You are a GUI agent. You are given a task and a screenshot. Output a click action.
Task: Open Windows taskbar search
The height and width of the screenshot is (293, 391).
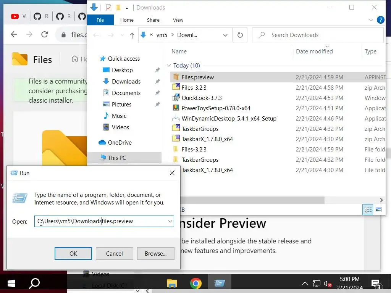34,283
